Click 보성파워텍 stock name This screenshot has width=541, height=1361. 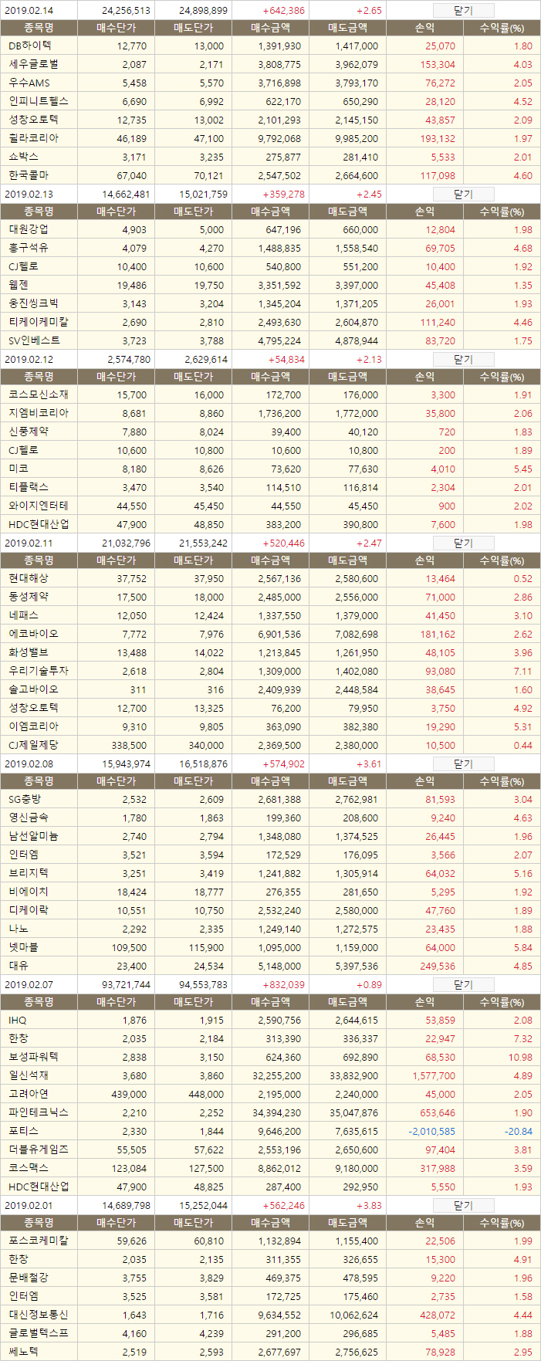33,1058
